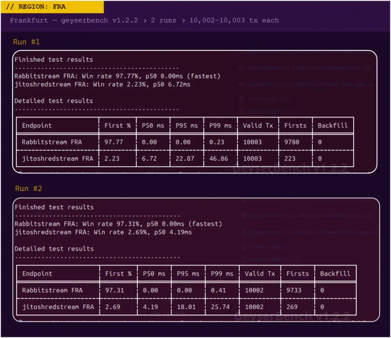The height and width of the screenshot is (338, 391).
Task: Click the yellow '// REGION: FRA' label
Action: pyautogui.click(x=52, y=7)
